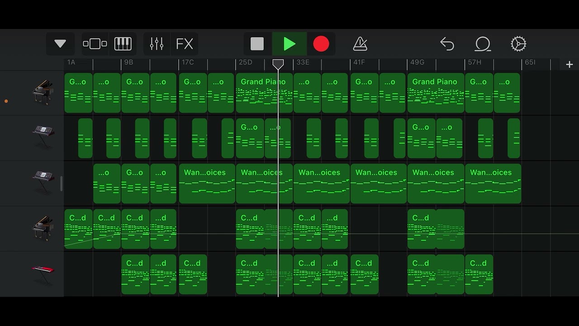Jump to the 17C marker on the ruler
The image size is (579, 326).
[x=187, y=62]
